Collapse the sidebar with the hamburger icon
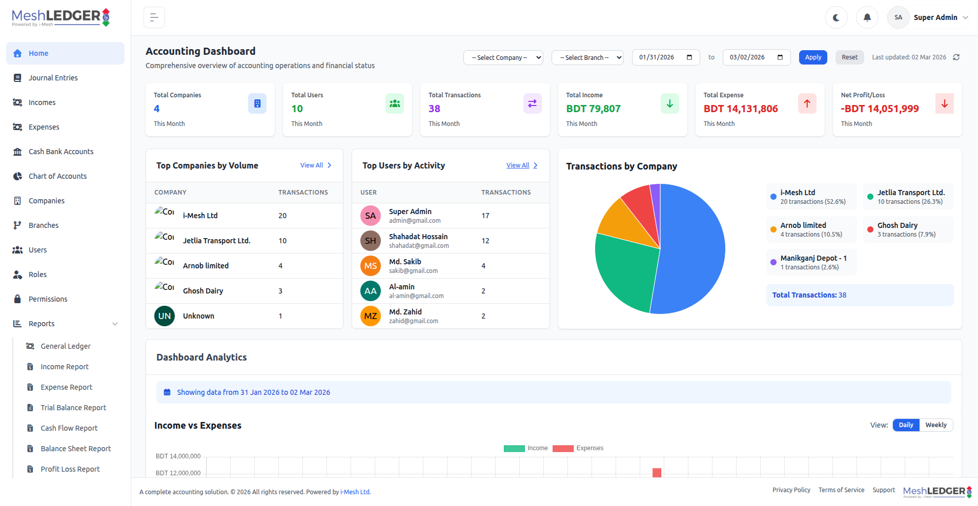978x506 pixels. coord(154,17)
